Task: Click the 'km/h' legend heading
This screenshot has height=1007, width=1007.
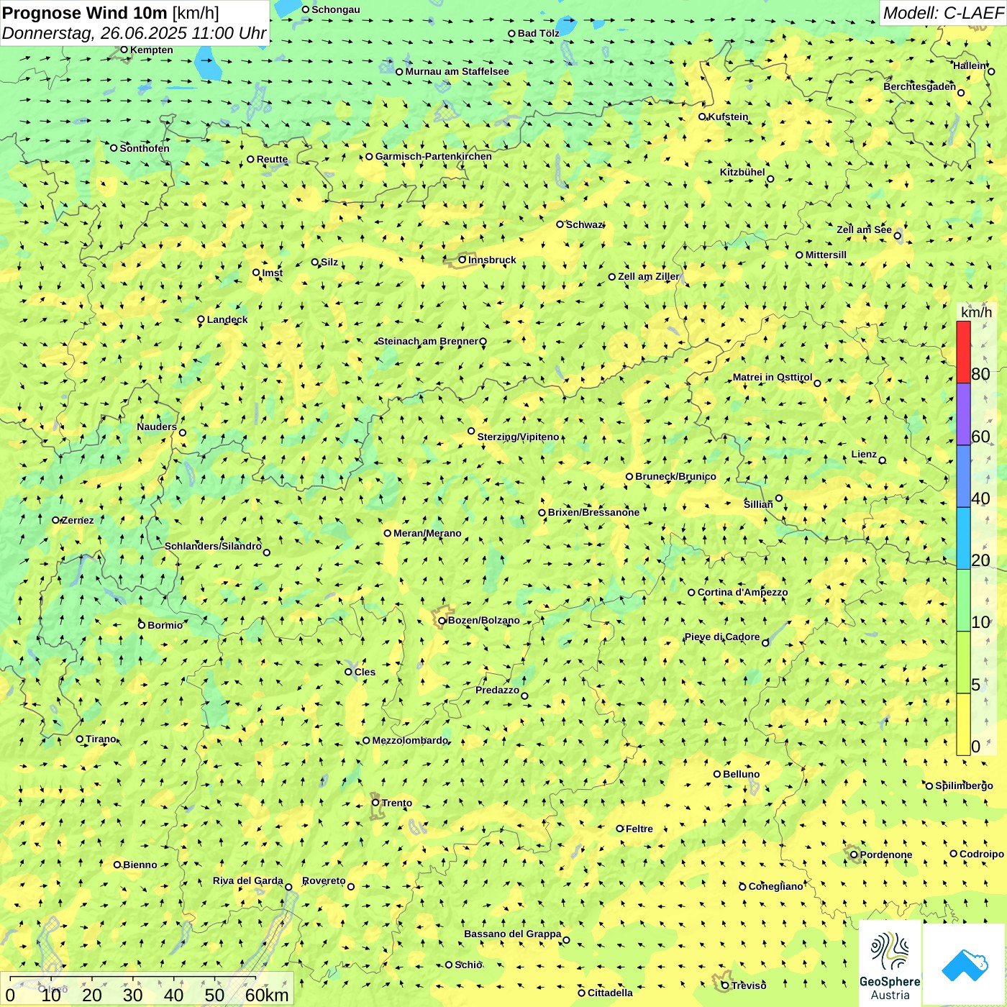Action: point(976,312)
